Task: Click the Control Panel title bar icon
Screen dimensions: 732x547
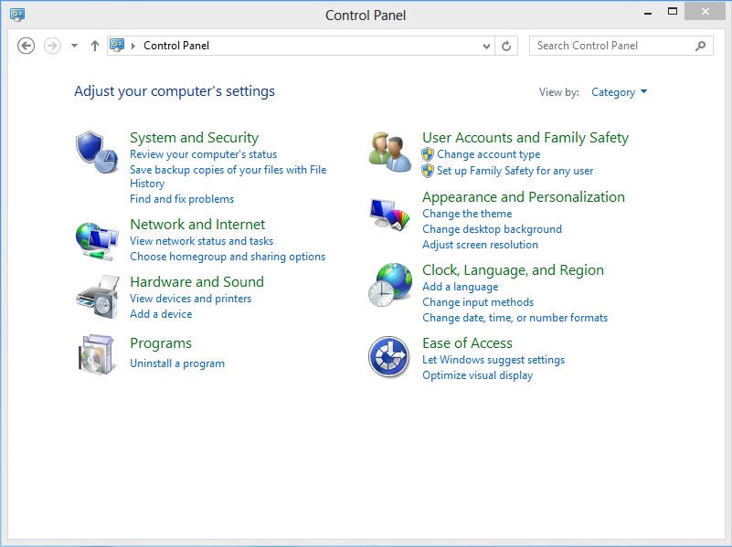Action: 17,15
